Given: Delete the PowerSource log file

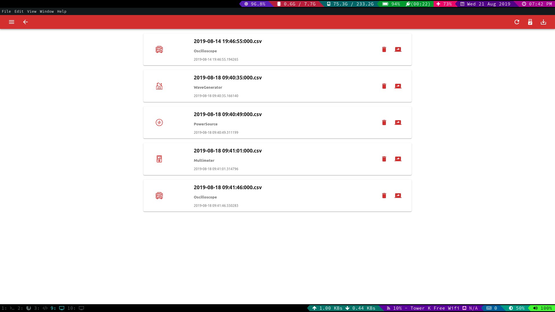Looking at the screenshot, I should pos(384,122).
